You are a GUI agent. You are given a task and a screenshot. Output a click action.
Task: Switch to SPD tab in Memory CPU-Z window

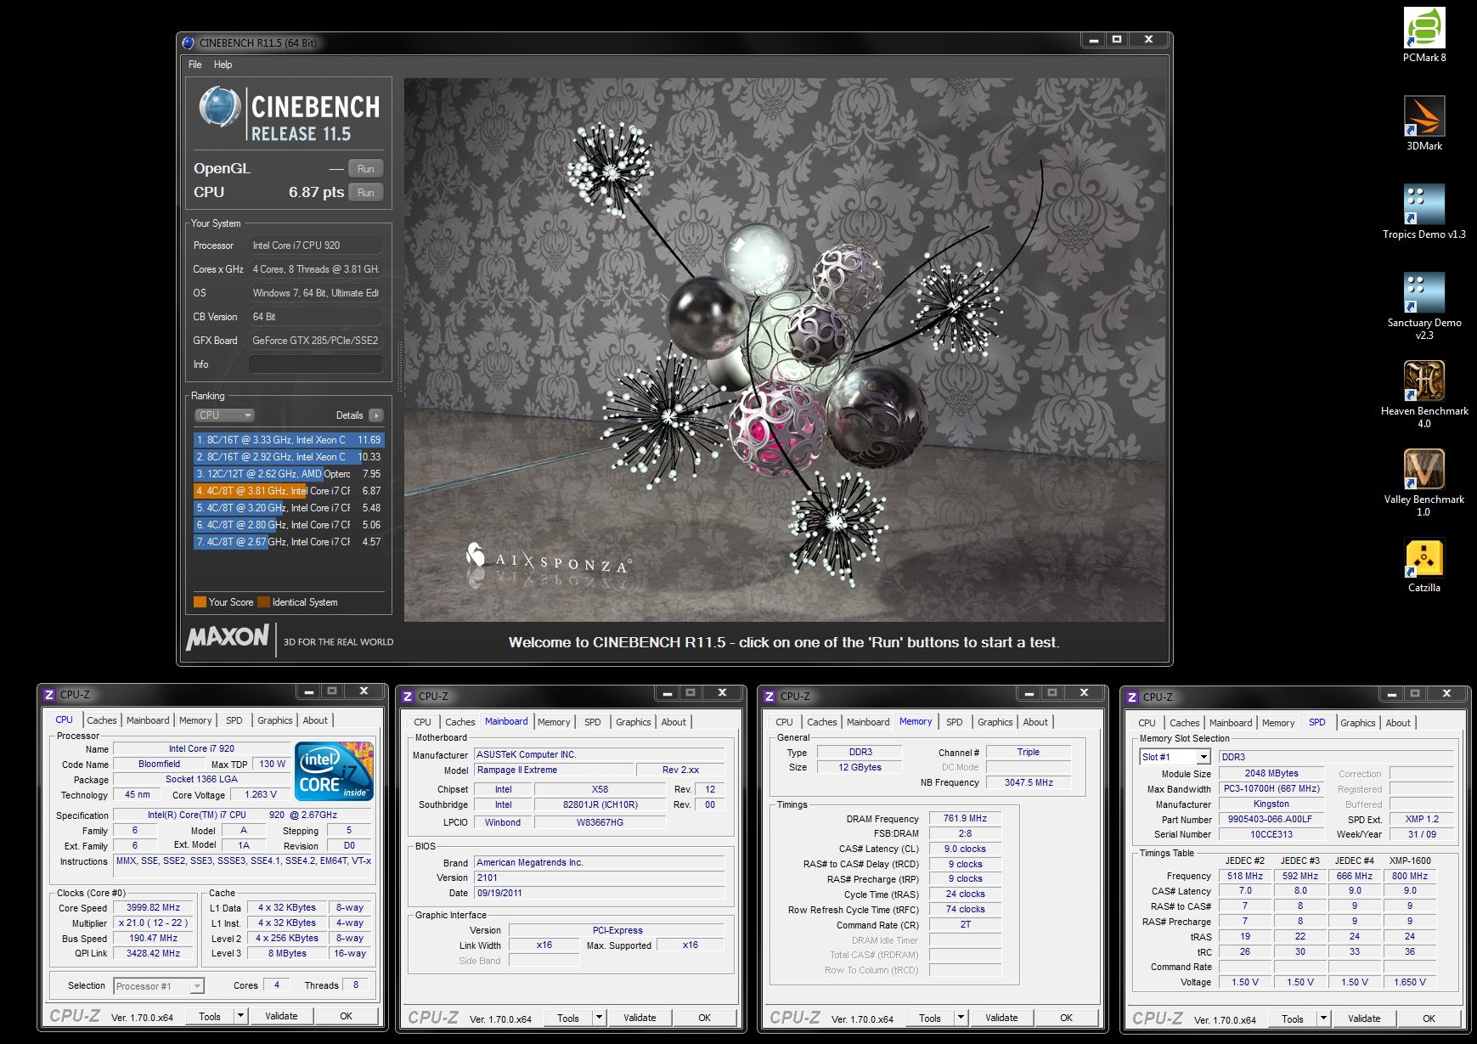point(955,722)
